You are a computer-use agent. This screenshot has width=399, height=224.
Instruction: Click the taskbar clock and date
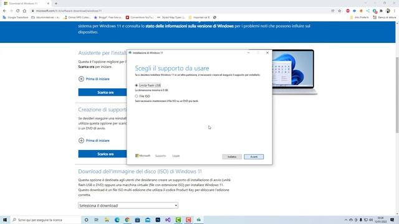[381, 220]
